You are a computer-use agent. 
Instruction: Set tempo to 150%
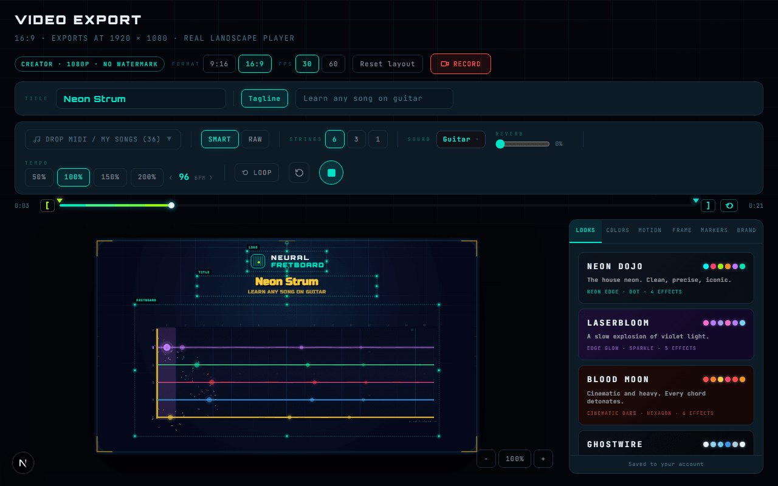[110, 177]
